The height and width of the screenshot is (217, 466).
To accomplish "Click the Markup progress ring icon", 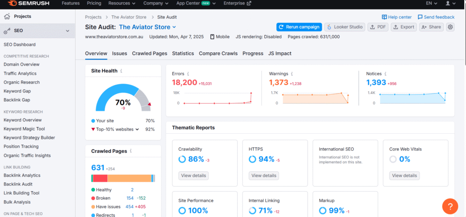I will (323, 211).
